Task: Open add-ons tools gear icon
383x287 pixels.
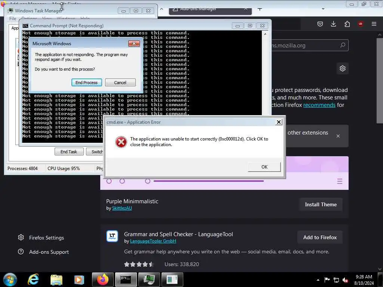Action: click(343, 68)
